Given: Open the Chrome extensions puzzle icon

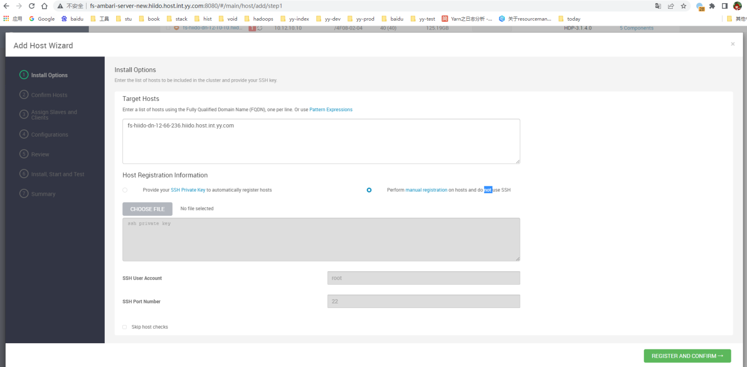Looking at the screenshot, I should (712, 6).
